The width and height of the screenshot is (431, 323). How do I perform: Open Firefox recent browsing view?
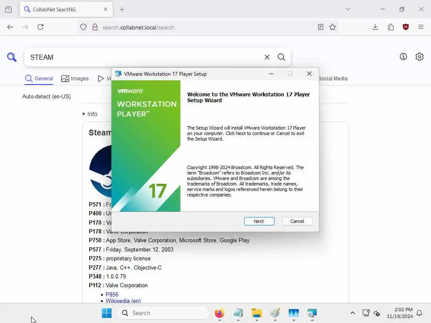pos(8,9)
